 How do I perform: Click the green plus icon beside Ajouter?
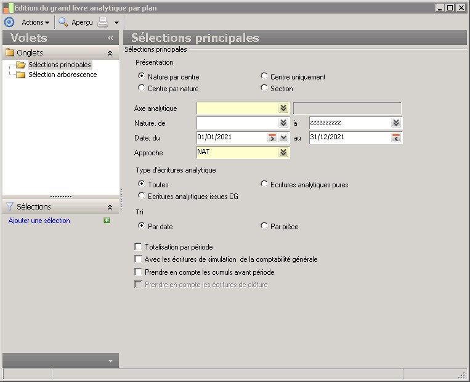(x=107, y=221)
